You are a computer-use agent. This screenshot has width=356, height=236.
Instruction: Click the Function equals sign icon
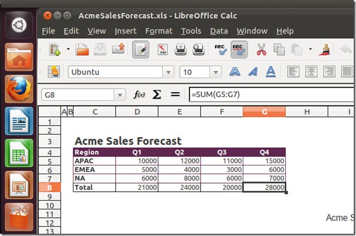click(x=175, y=94)
